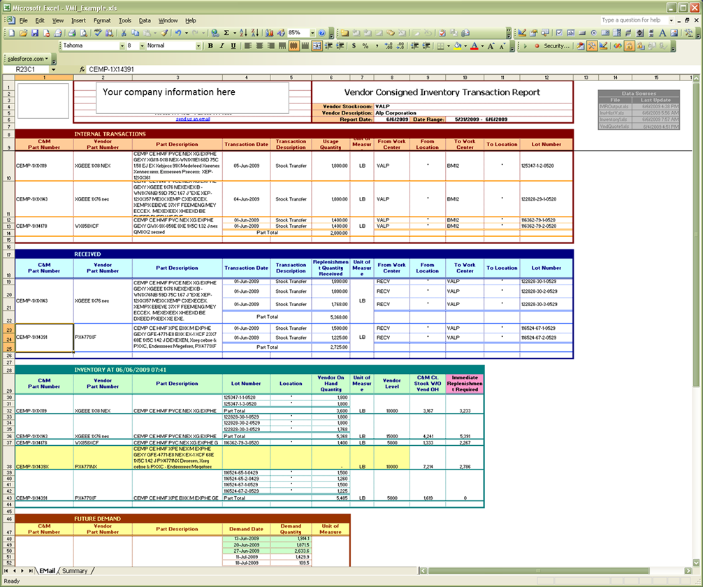The width and height of the screenshot is (703, 587).
Task: Open the borders style dropdown arrow
Action: pos(449,45)
